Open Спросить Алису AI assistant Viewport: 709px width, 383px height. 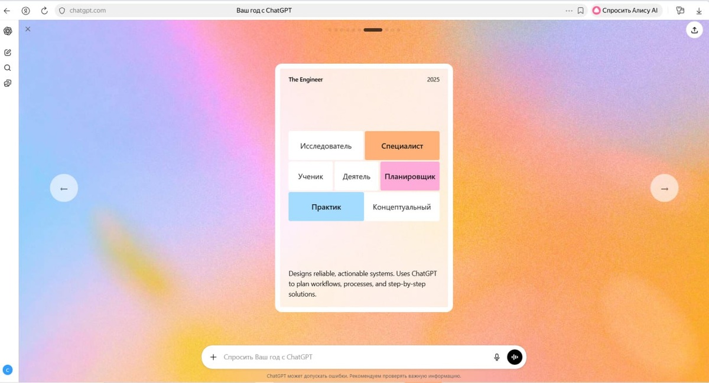(x=626, y=11)
